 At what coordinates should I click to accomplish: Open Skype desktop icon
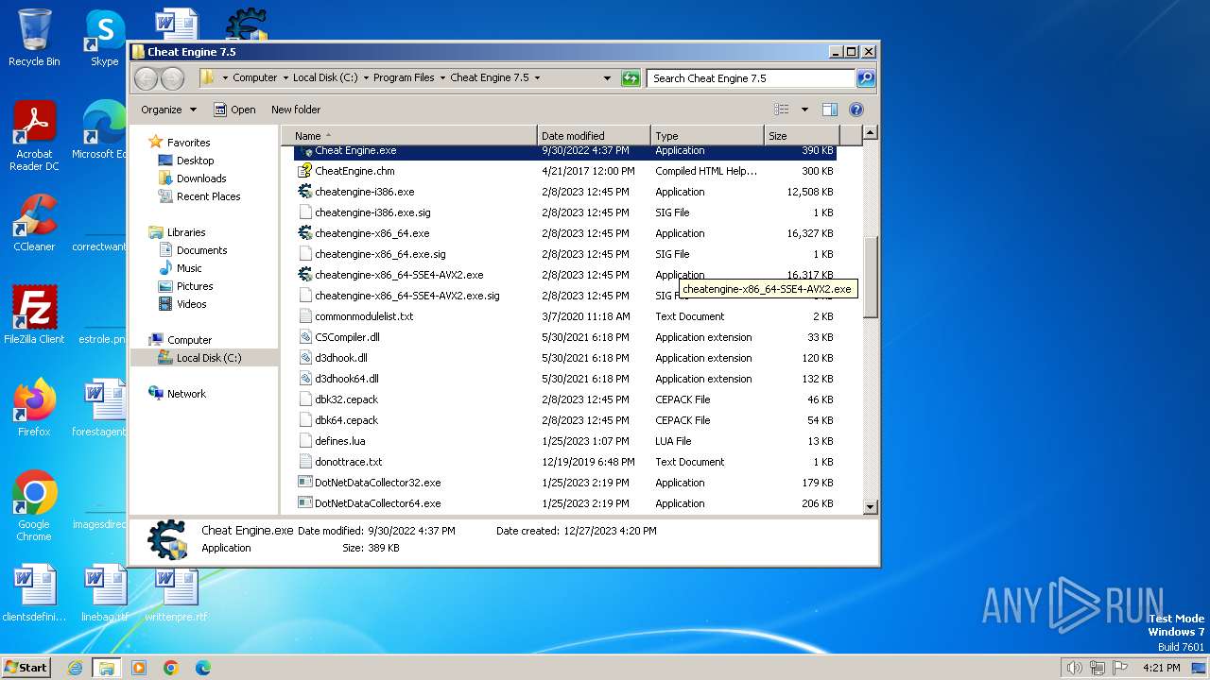click(x=104, y=38)
